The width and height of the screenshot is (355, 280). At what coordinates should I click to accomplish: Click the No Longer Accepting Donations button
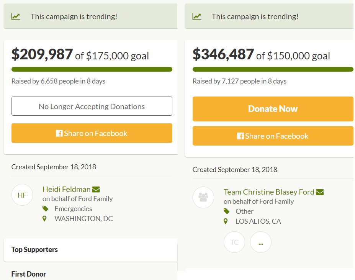pyautogui.click(x=92, y=106)
